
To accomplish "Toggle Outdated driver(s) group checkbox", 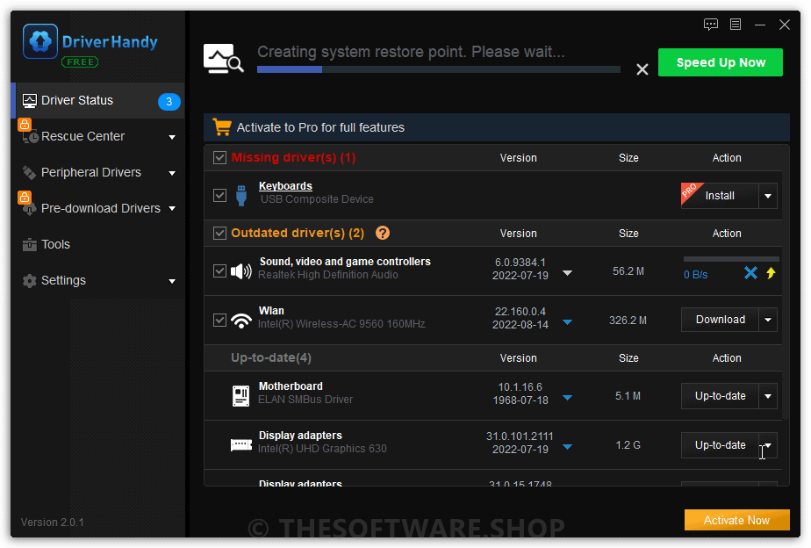I will tap(219, 233).
